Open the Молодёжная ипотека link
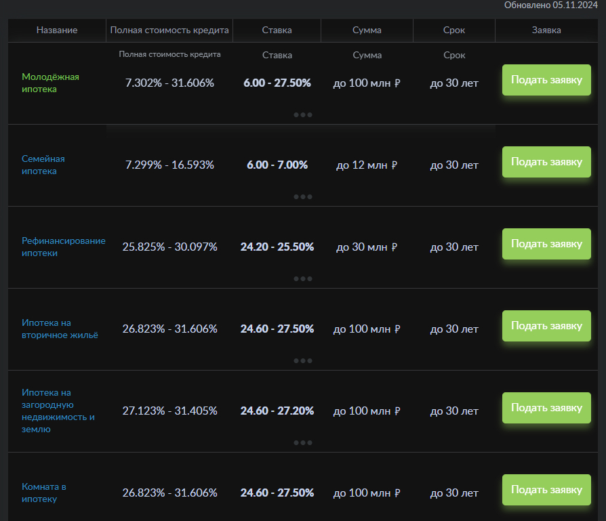 coord(50,83)
